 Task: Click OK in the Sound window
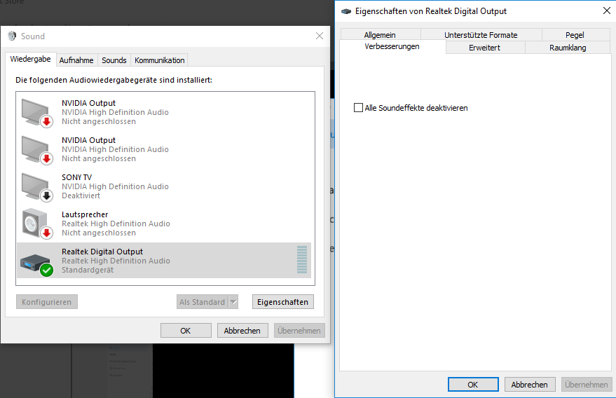[x=186, y=331]
